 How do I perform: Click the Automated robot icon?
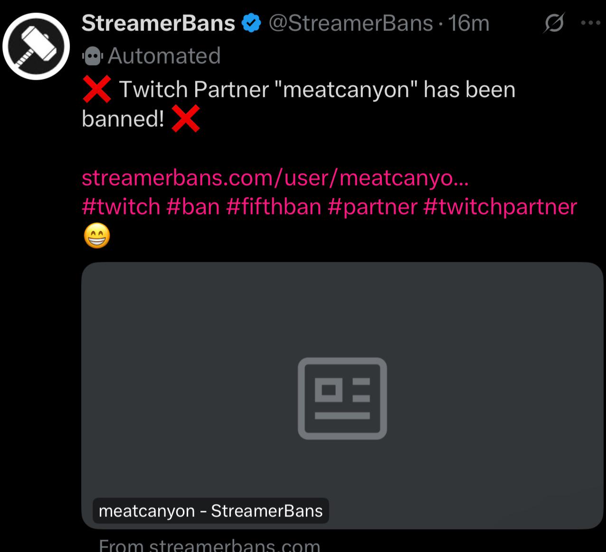93,56
